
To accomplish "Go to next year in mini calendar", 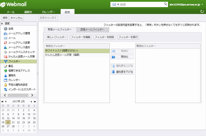I will click(x=35, y=101).
